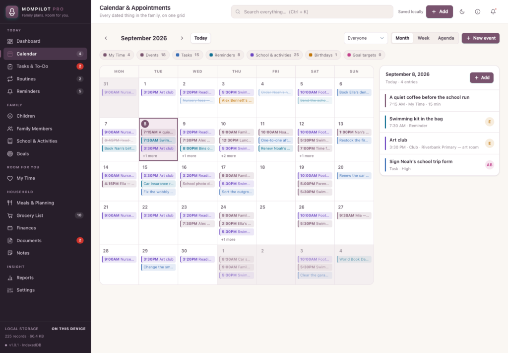Toggle the Reminders filter chip

(x=225, y=55)
